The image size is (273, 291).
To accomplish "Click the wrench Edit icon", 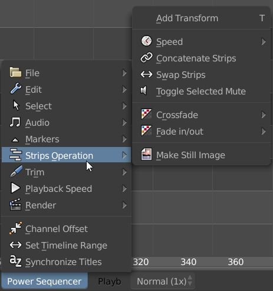I will pos(16,89).
